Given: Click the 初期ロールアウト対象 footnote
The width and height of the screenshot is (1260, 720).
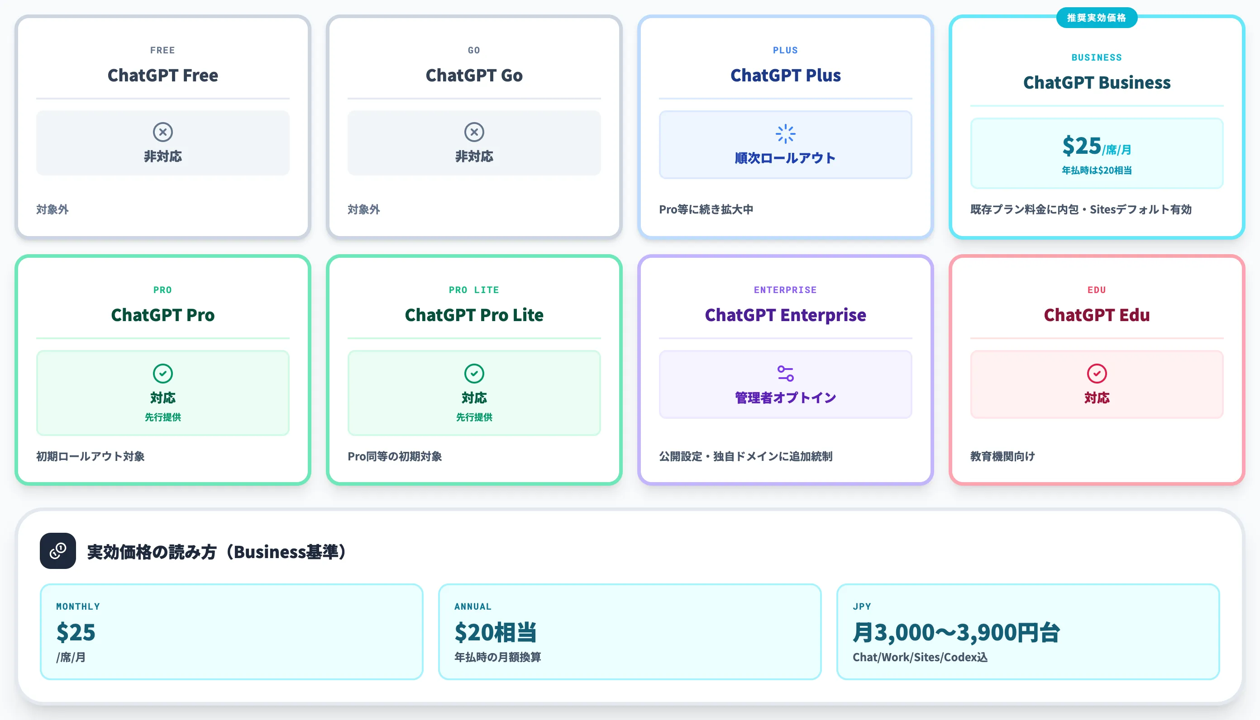Looking at the screenshot, I should [x=91, y=456].
